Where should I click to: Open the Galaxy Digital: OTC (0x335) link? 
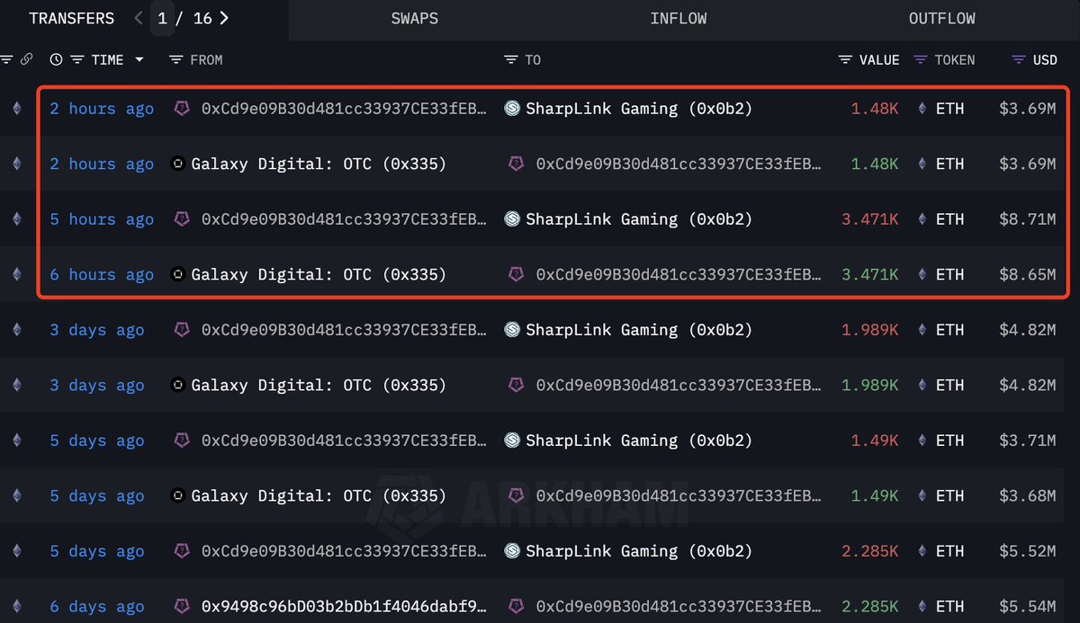[319, 164]
